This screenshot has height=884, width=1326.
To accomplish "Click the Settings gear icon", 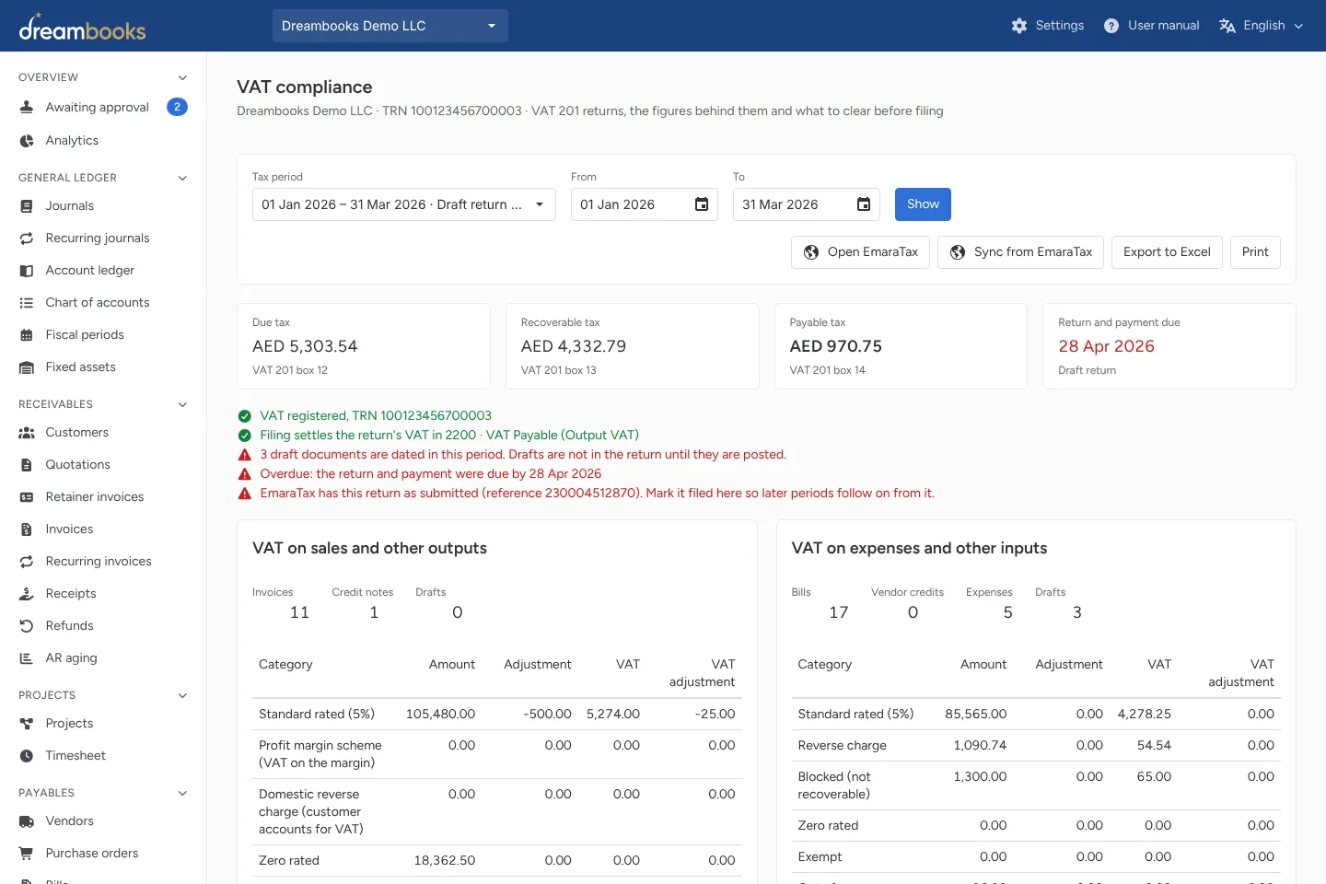I will tap(1018, 26).
